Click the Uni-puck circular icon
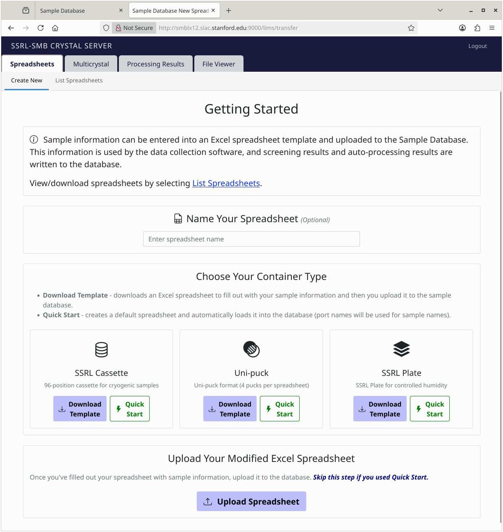Screen dimensions: 503x532 pos(251,349)
